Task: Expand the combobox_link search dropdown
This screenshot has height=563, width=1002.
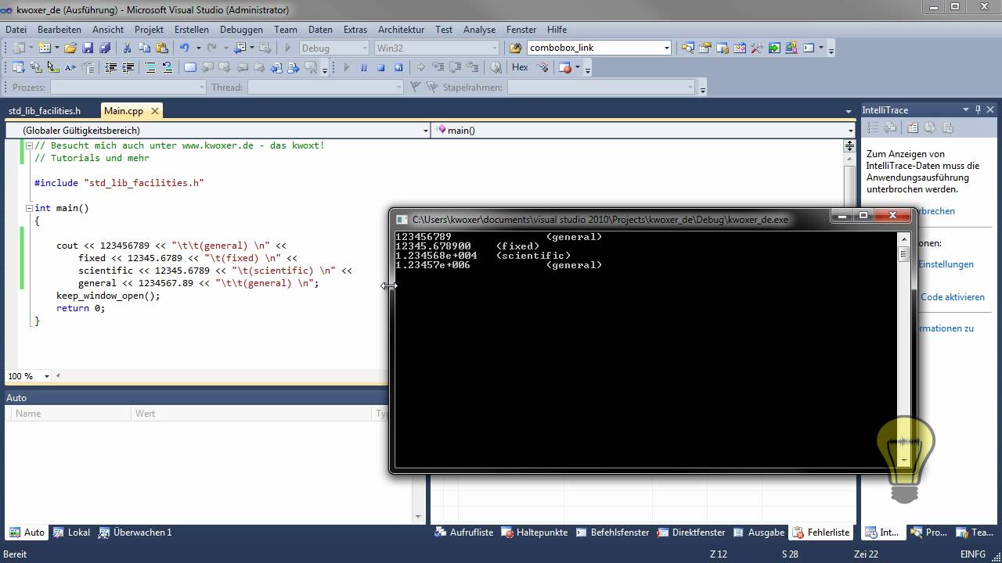Action: (x=666, y=48)
